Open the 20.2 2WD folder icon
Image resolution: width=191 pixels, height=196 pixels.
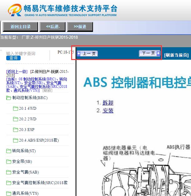[16, 119]
